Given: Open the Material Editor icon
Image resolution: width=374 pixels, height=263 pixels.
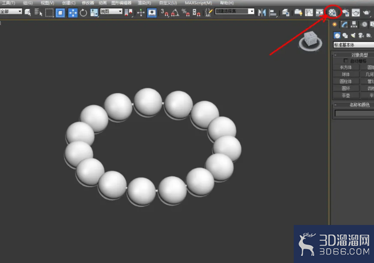Looking at the screenshot, I should pyautogui.click(x=332, y=12).
